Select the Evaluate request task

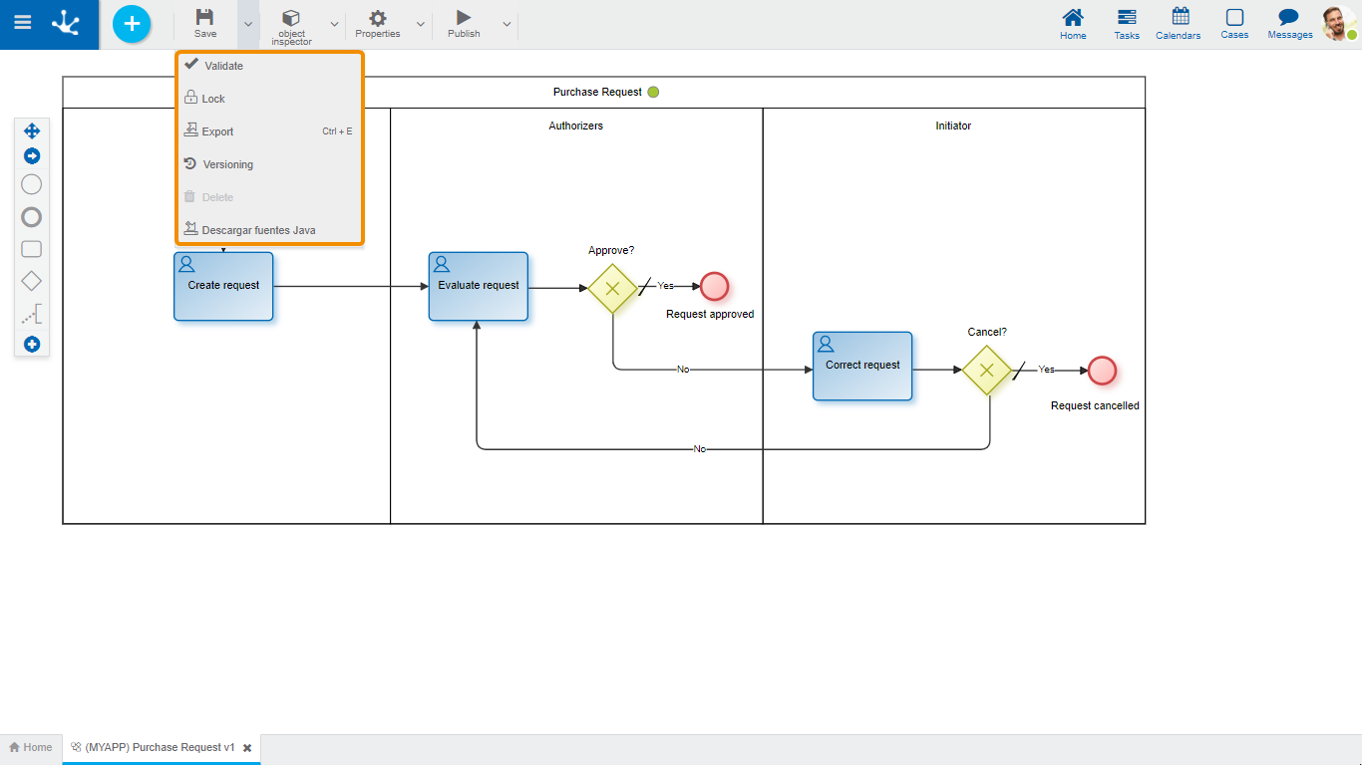pos(479,286)
